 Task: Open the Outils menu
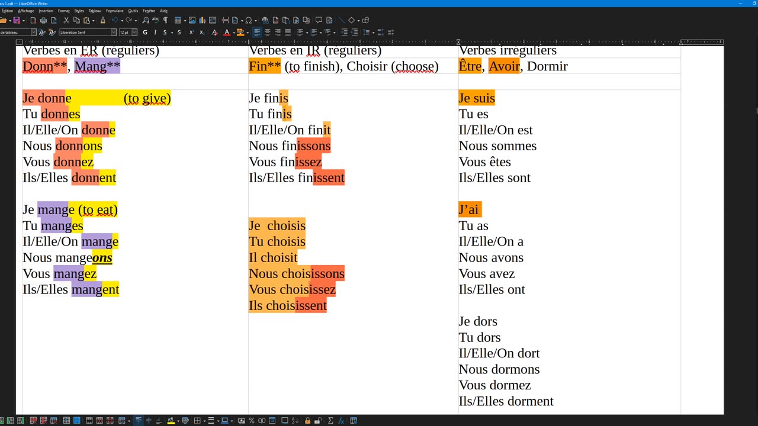(133, 11)
